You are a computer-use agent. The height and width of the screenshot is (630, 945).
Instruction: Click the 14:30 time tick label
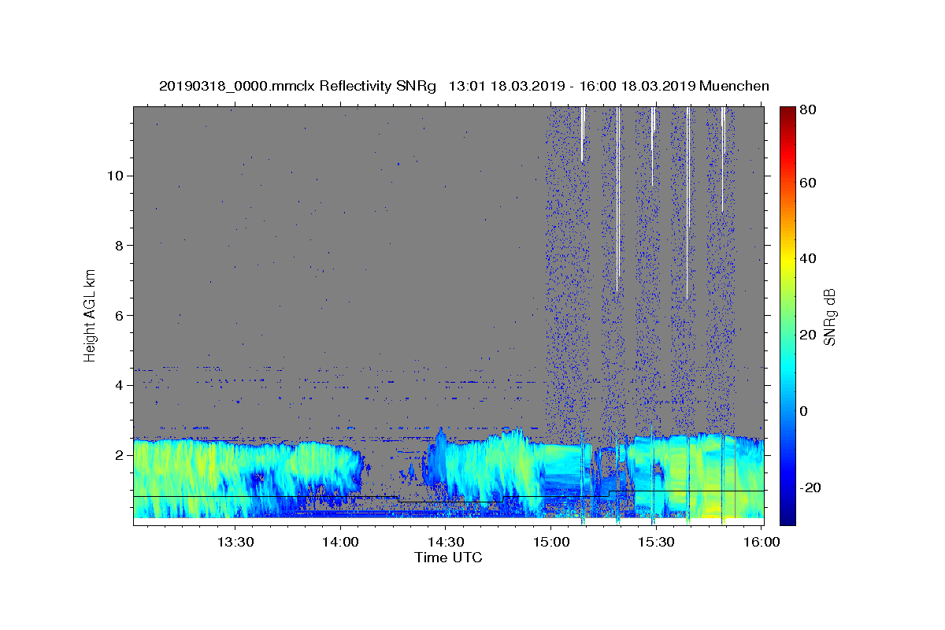pos(445,542)
